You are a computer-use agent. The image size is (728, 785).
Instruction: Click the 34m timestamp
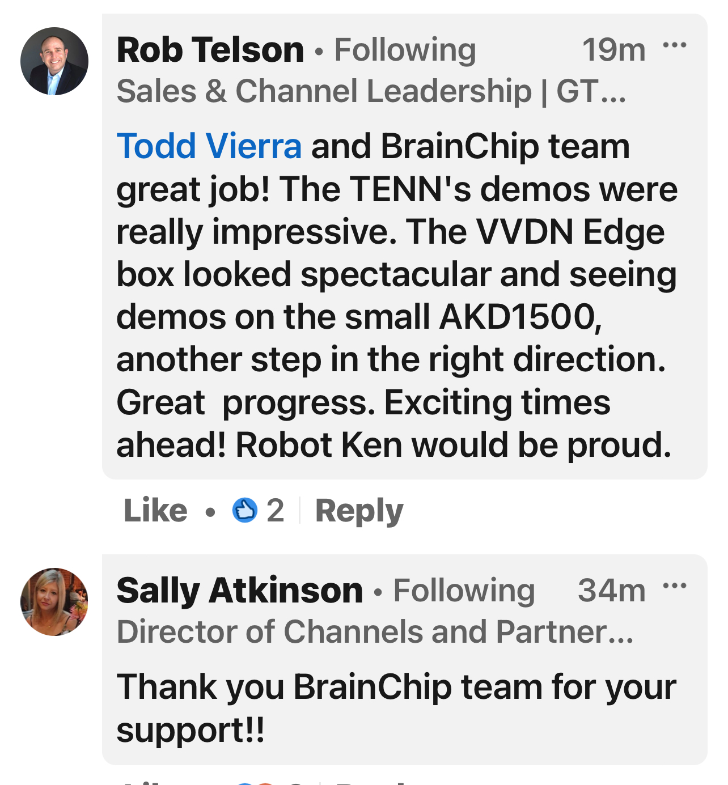click(611, 591)
